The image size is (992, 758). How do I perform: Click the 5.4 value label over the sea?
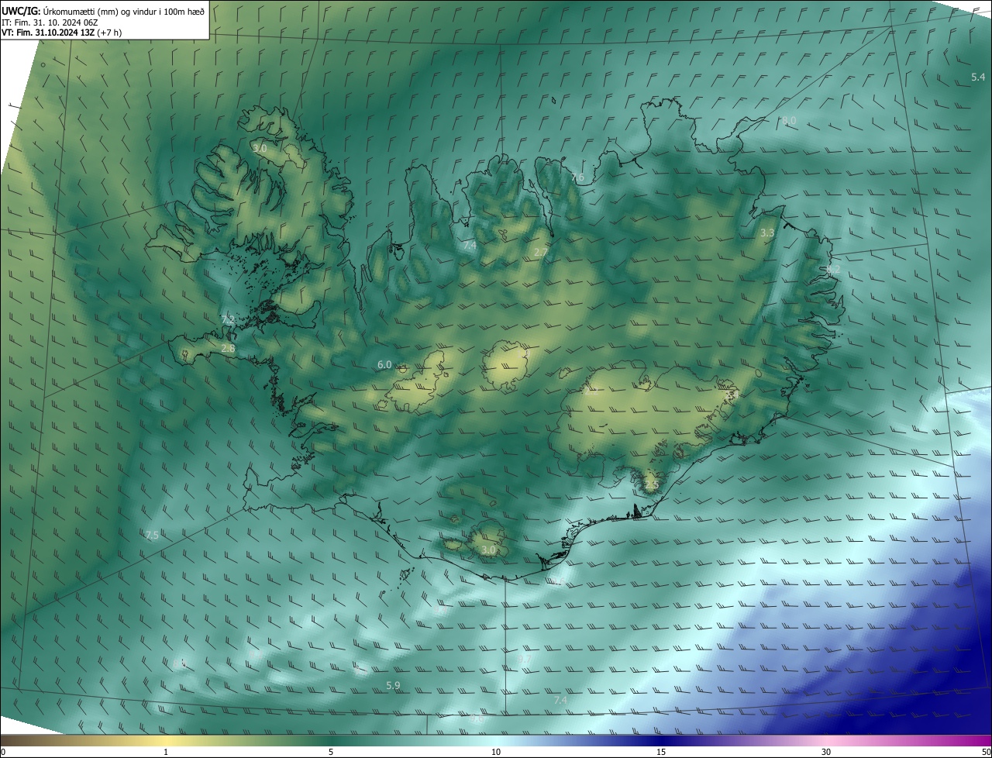click(978, 77)
